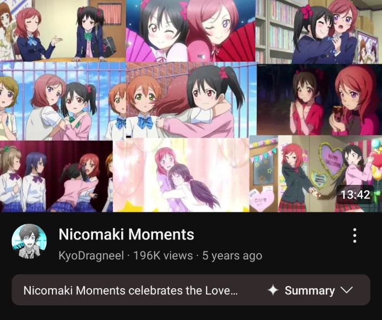This screenshot has width=382, height=320.
Task: Click the sparkle icon beside Summary
Action: [x=273, y=290]
